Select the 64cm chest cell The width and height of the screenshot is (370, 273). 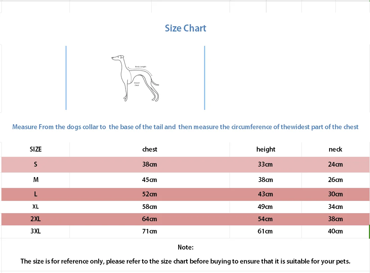150,219
